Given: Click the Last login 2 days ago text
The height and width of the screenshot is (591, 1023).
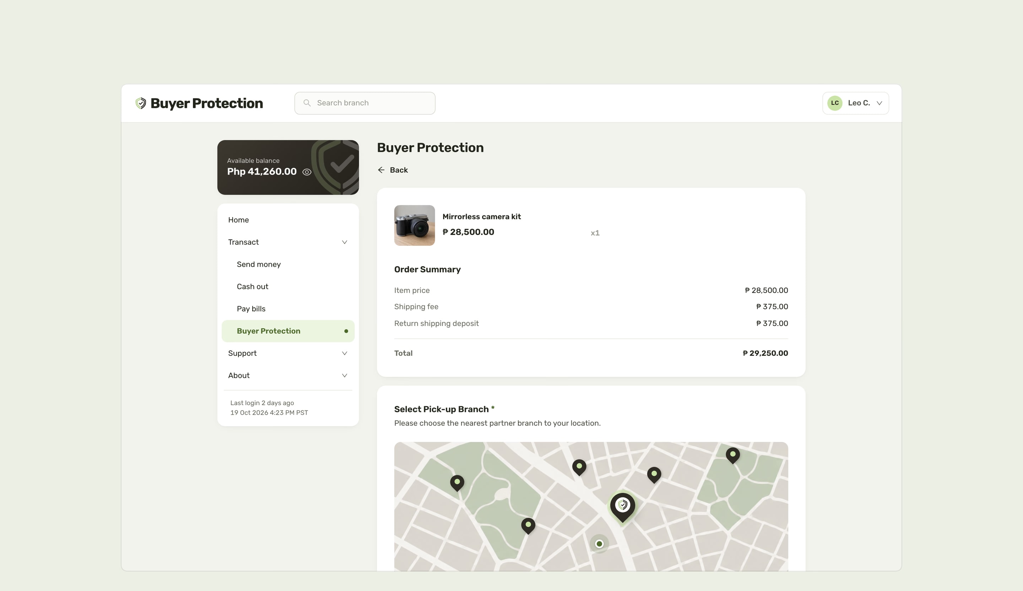Looking at the screenshot, I should 262,403.
